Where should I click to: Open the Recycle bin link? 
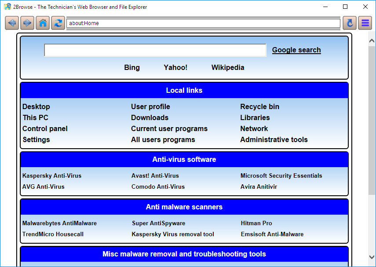click(x=260, y=106)
